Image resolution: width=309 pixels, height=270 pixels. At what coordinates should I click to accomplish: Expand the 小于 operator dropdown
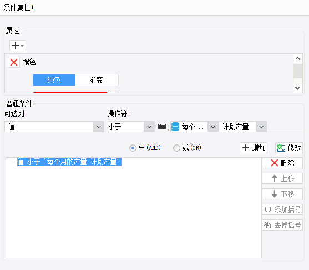coord(131,127)
